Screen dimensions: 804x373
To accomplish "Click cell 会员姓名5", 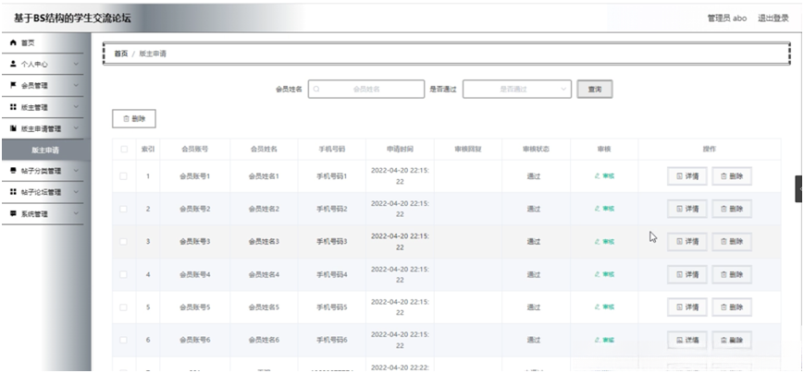I will tap(264, 307).
